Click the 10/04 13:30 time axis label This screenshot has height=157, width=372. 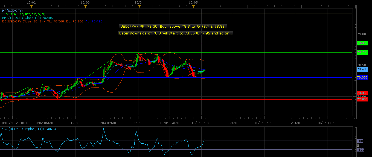pyautogui.click(x=170, y=123)
